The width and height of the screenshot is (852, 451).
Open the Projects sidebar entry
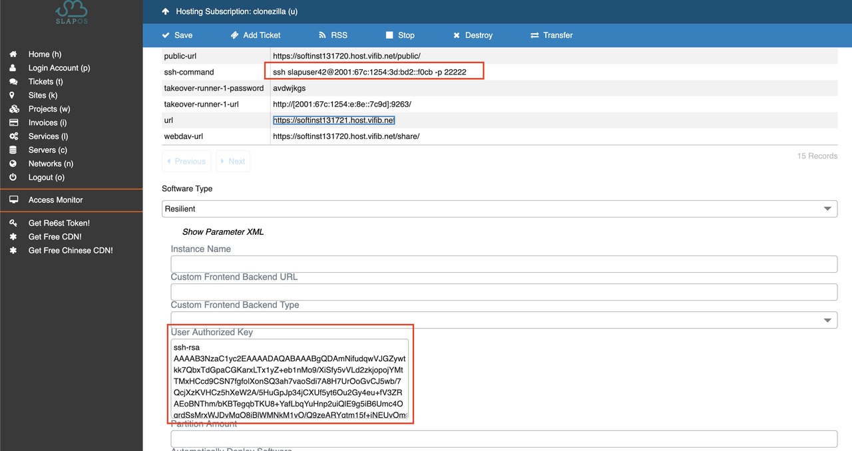[x=49, y=109]
